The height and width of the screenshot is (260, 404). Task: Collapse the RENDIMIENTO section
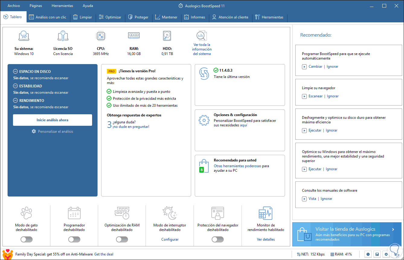(15, 100)
